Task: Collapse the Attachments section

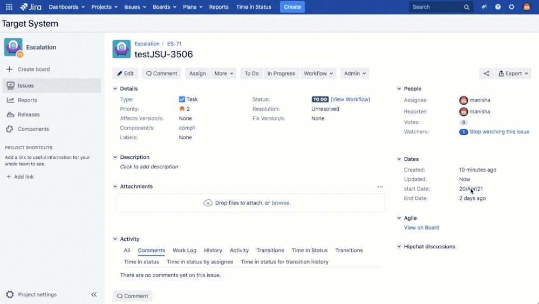Action: [115, 186]
